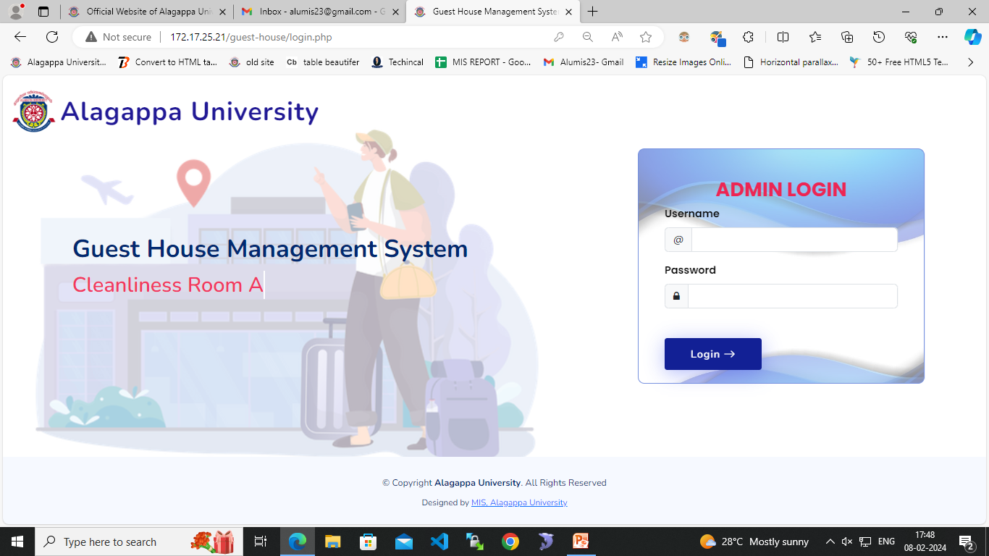Screen dimensions: 989x556
Task: Open the Alagappa Universit... bookmark
Action: click(58, 62)
